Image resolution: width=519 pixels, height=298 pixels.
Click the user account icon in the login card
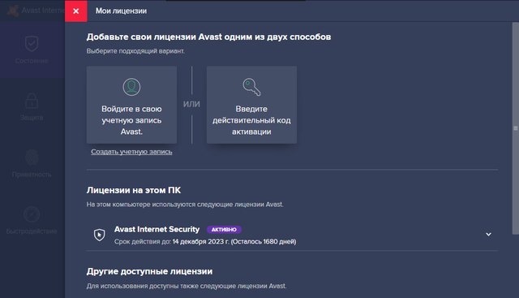click(x=131, y=87)
